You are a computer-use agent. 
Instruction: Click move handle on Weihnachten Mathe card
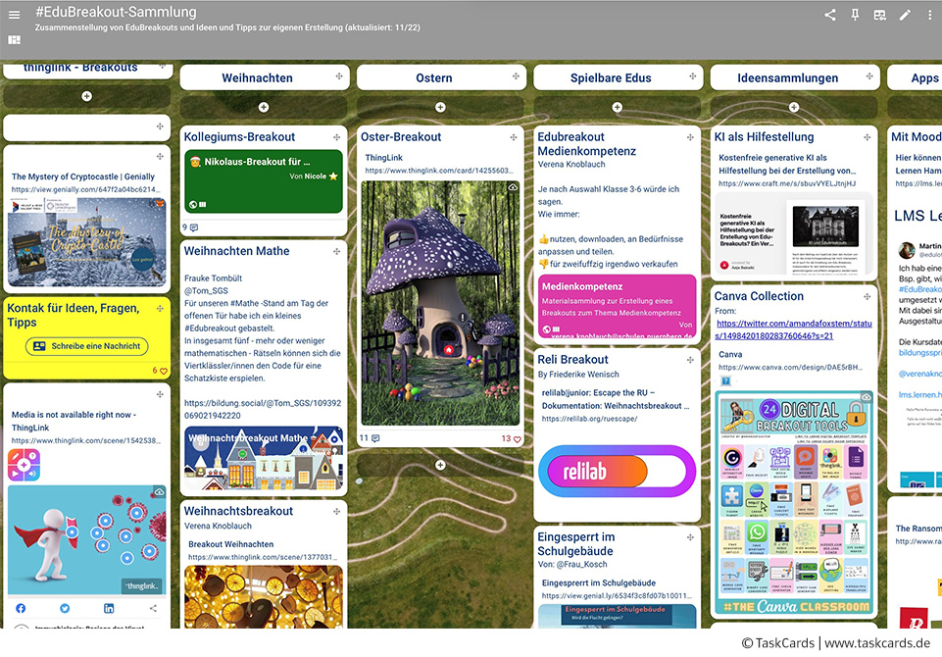tap(336, 251)
